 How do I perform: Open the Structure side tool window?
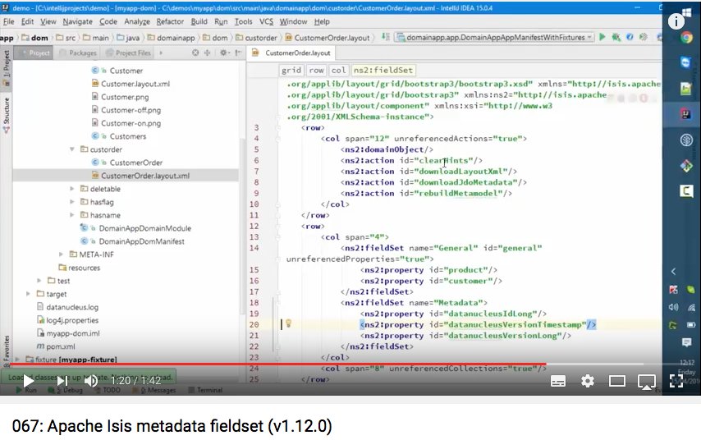pos(7,114)
